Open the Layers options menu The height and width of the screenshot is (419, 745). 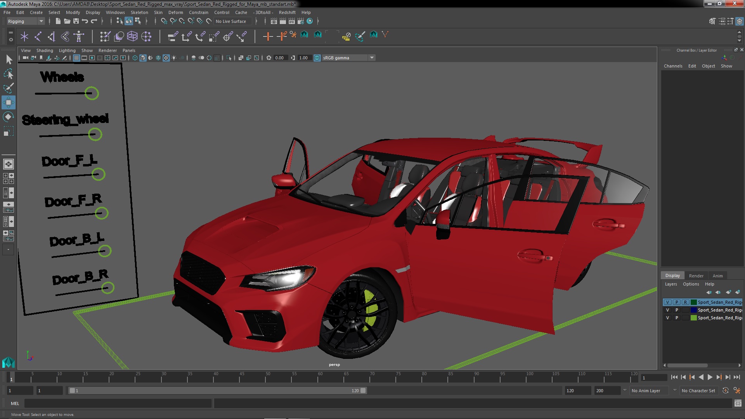[691, 284]
